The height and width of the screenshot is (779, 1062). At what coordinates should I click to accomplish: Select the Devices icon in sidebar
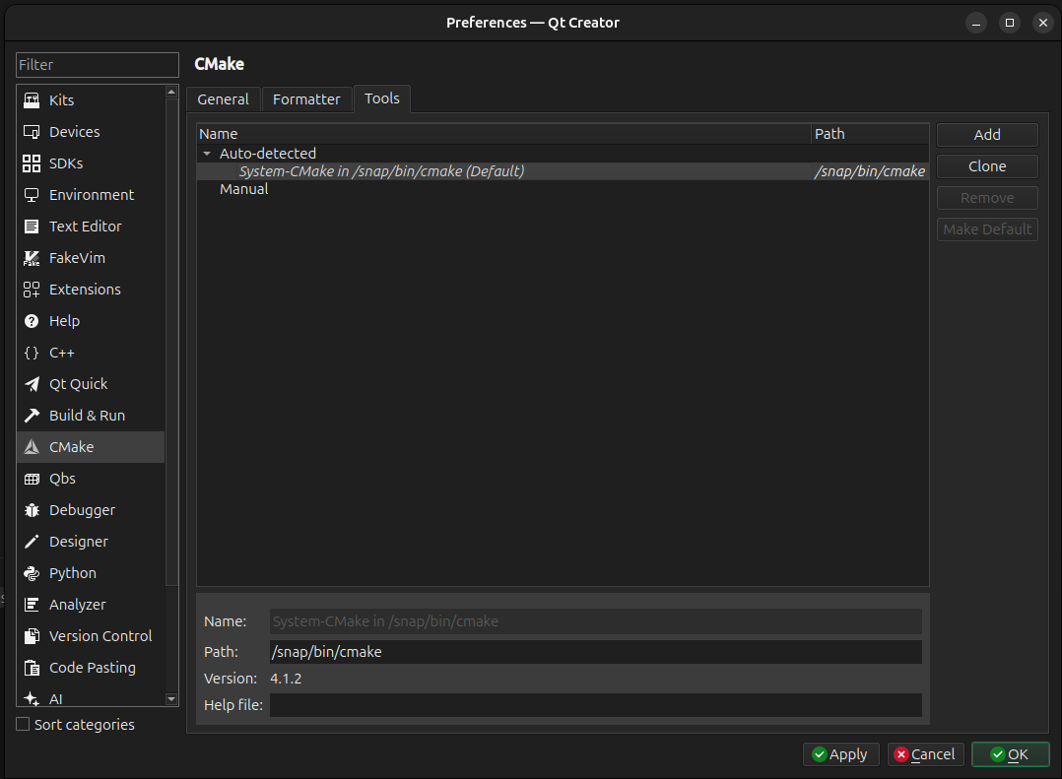click(32, 132)
